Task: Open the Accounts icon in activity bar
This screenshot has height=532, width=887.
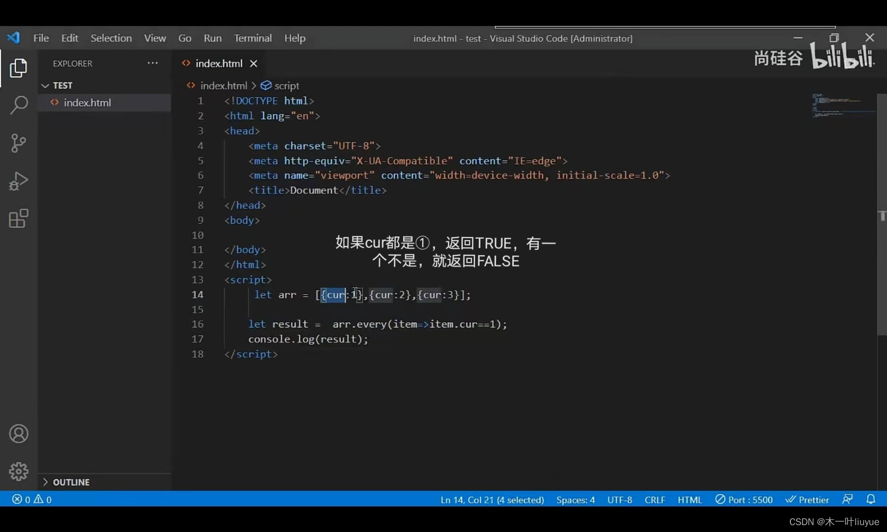Action: 19,433
